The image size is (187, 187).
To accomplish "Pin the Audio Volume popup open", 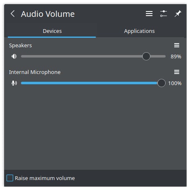I will tap(178, 14).
